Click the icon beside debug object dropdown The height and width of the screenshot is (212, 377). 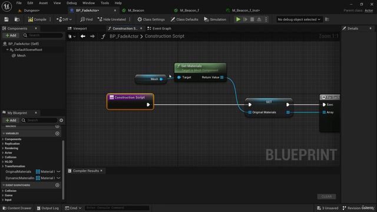[327, 19]
